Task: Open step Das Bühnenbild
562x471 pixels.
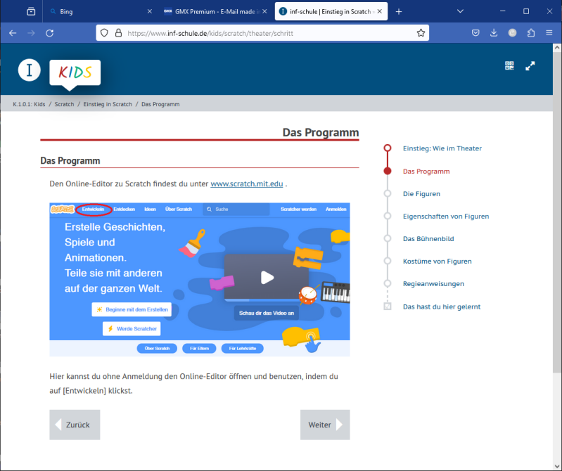Action: (428, 239)
